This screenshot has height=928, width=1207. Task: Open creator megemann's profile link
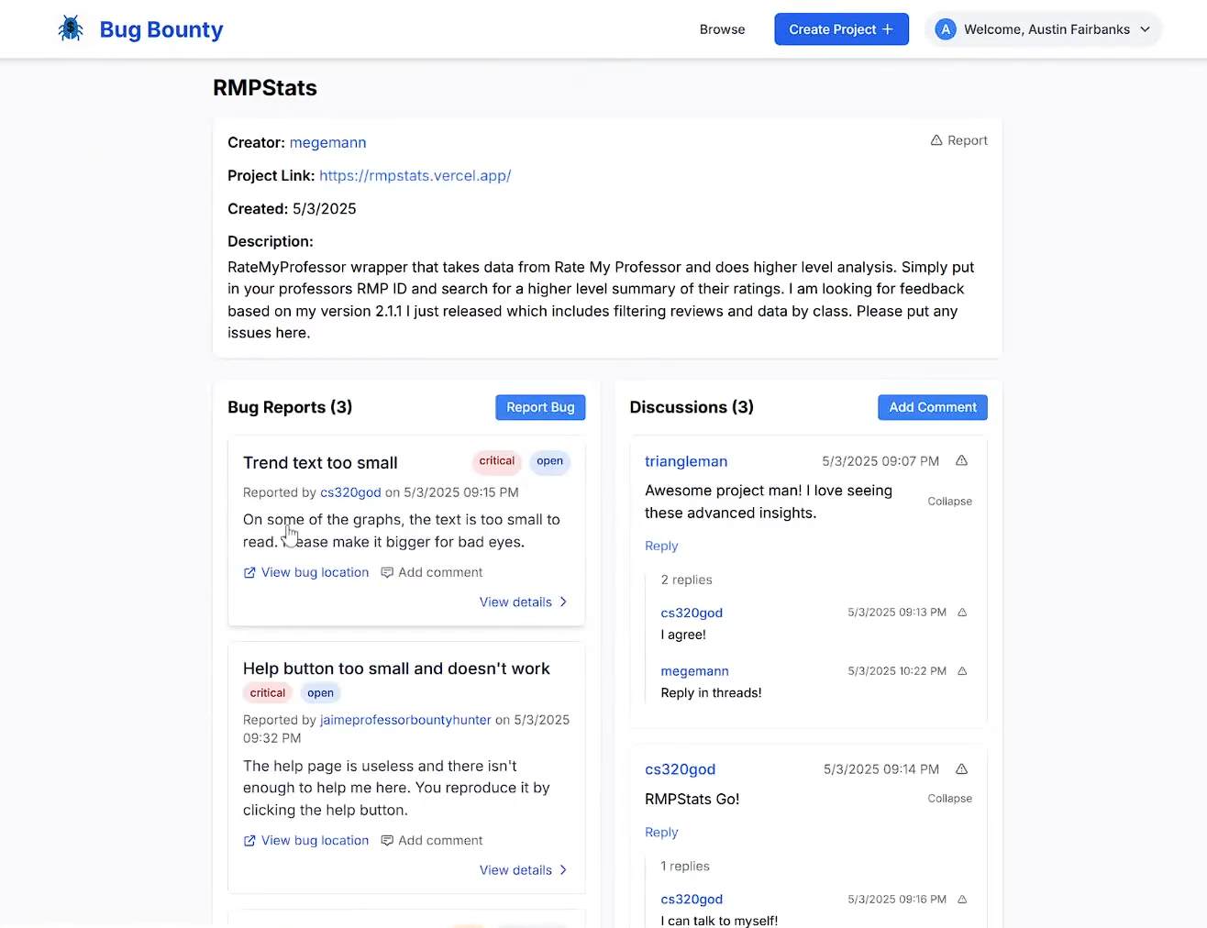click(327, 142)
